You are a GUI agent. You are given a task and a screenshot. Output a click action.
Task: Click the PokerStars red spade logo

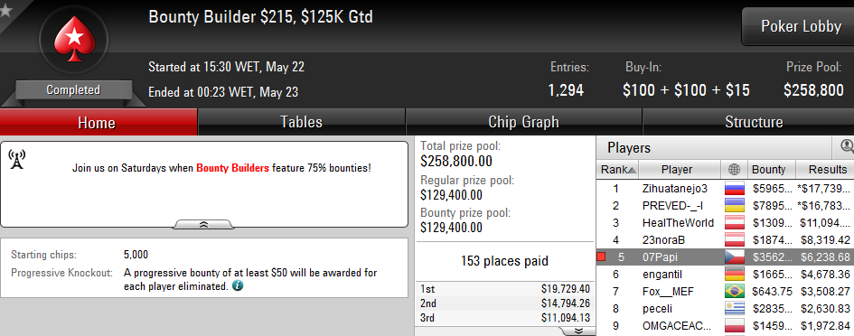point(73,39)
